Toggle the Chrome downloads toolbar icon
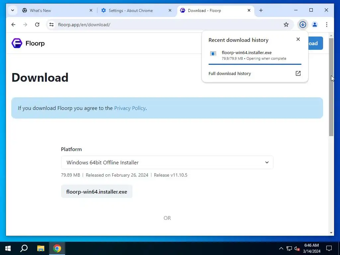The height and width of the screenshot is (255, 340). point(303,25)
